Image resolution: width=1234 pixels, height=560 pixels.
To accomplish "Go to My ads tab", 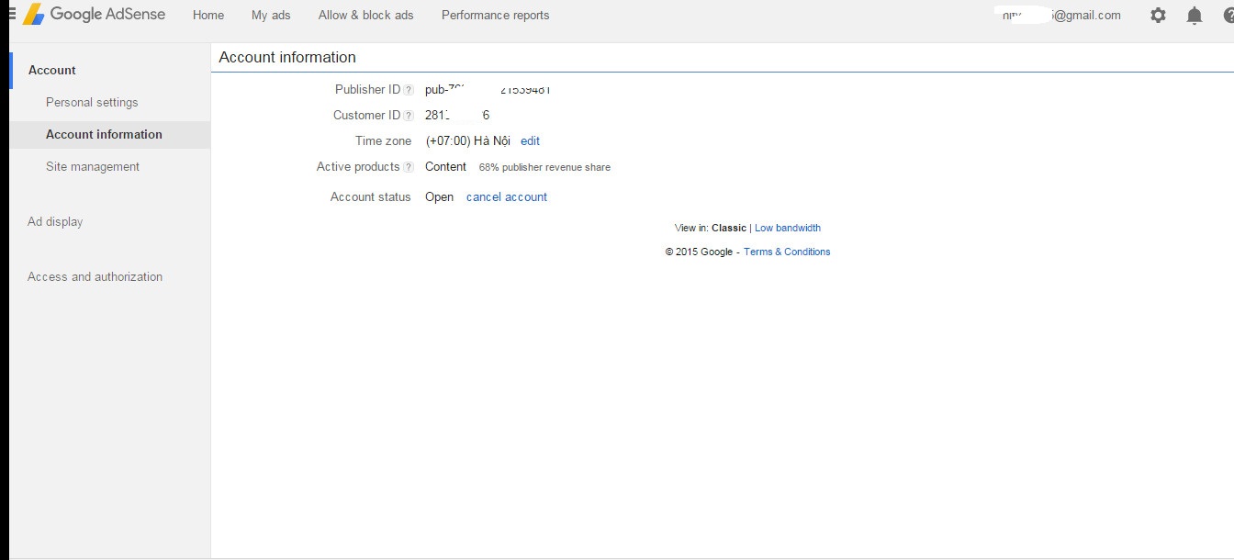I will (271, 16).
